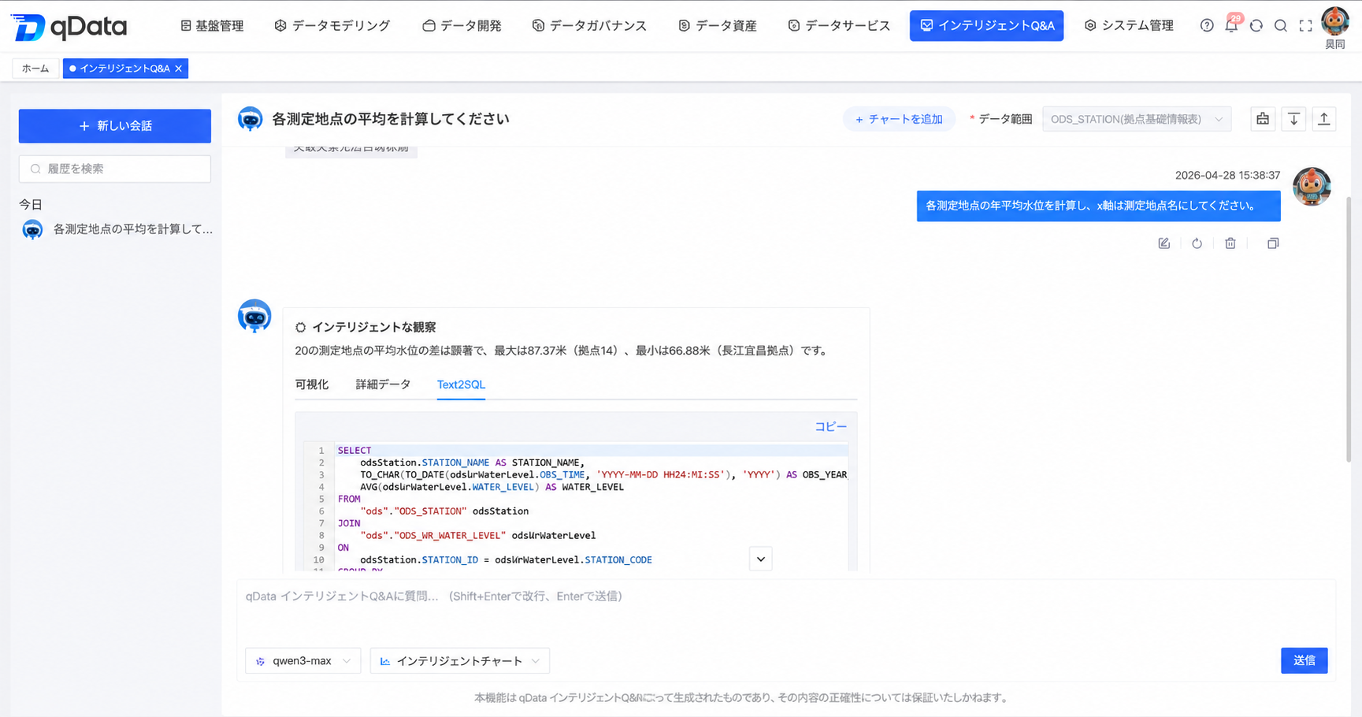Close the インテリジェントQ&A page tab
The width and height of the screenshot is (1362, 717).
tap(179, 69)
